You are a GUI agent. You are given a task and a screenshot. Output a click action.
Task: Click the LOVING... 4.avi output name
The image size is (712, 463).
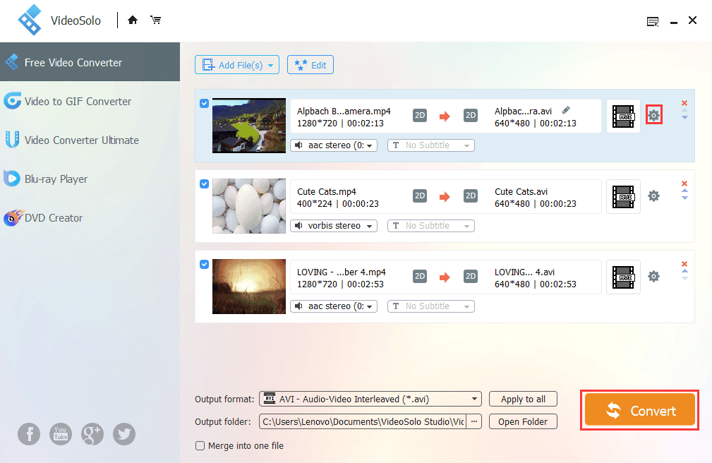click(x=524, y=272)
